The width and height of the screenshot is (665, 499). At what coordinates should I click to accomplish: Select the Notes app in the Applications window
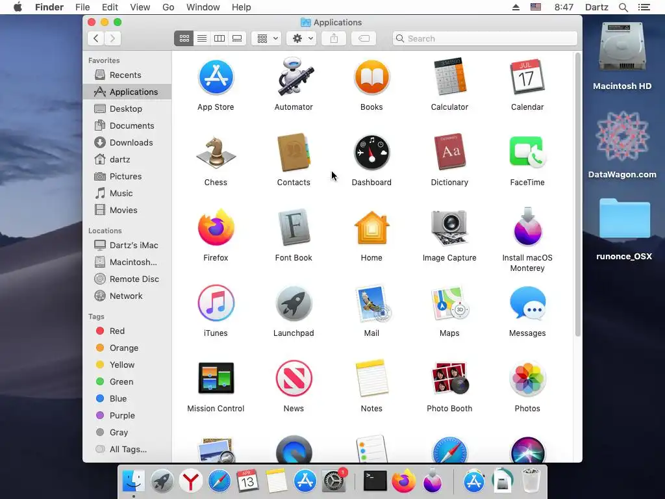(371, 379)
